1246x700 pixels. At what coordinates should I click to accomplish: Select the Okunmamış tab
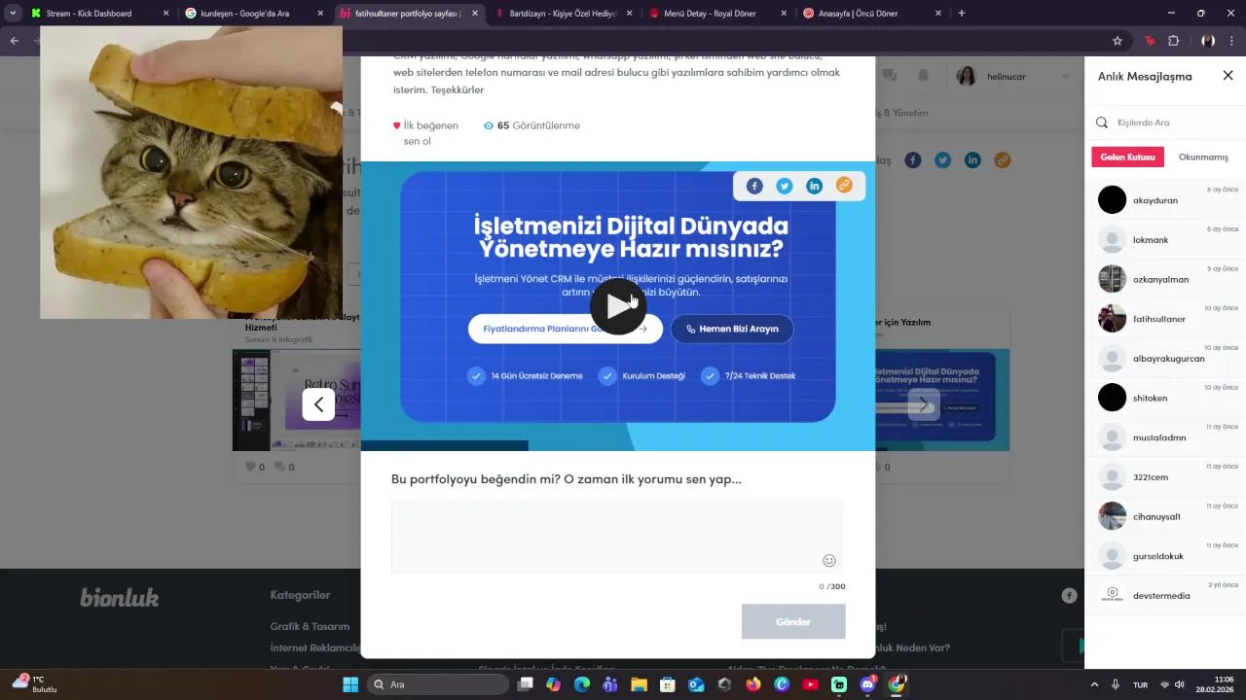pyautogui.click(x=1203, y=157)
